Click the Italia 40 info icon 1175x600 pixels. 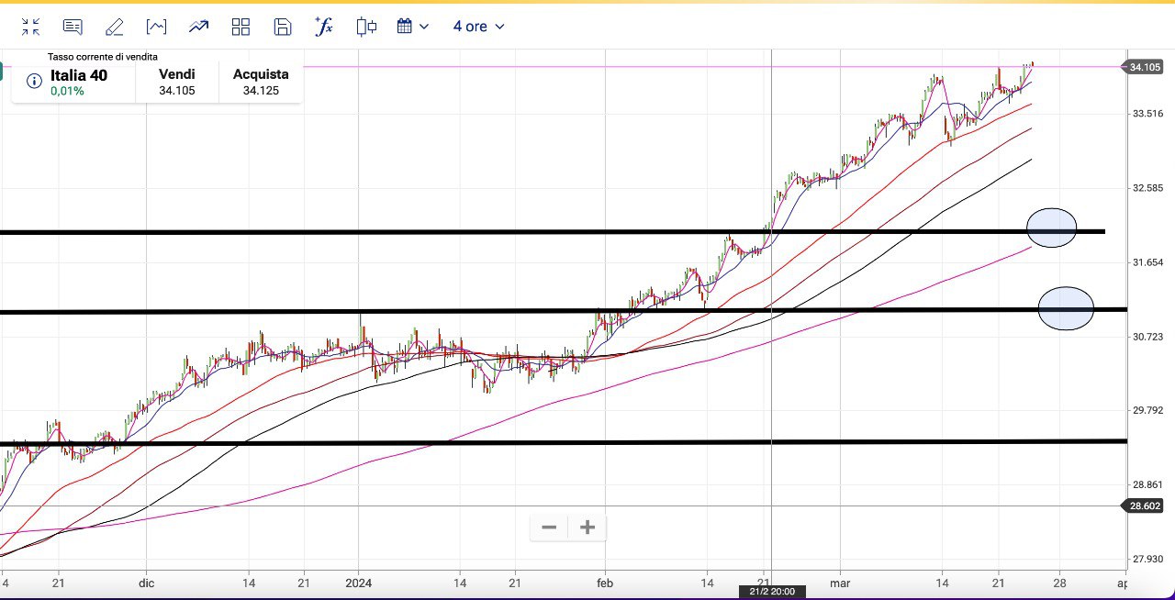pyautogui.click(x=34, y=82)
